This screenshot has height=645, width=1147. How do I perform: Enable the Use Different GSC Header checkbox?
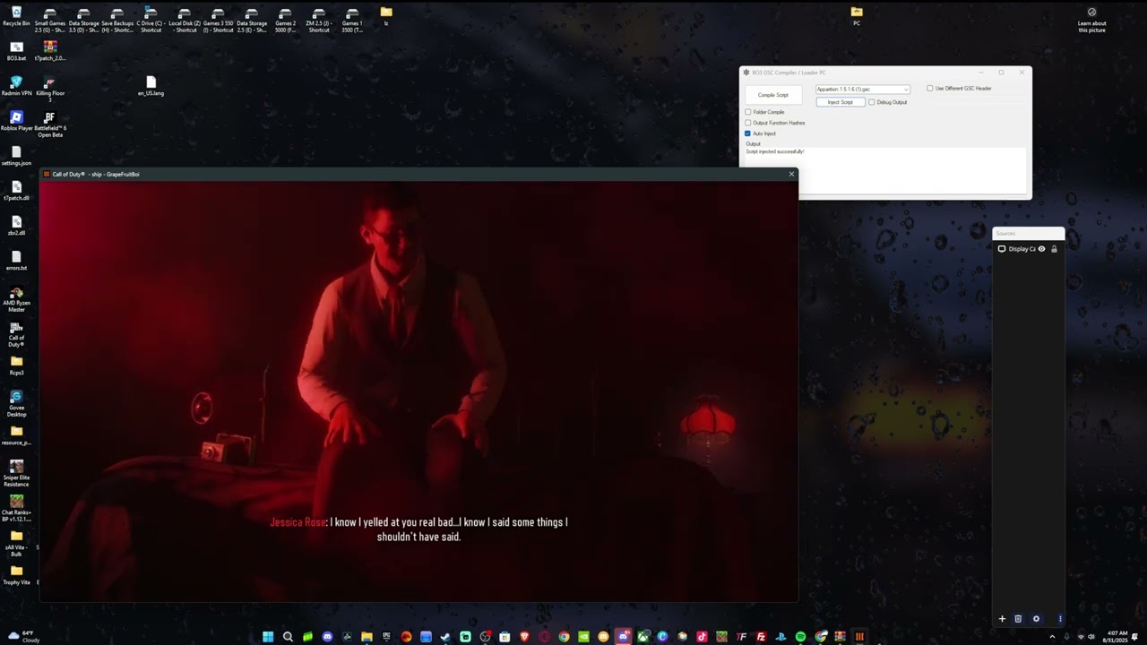929,89
